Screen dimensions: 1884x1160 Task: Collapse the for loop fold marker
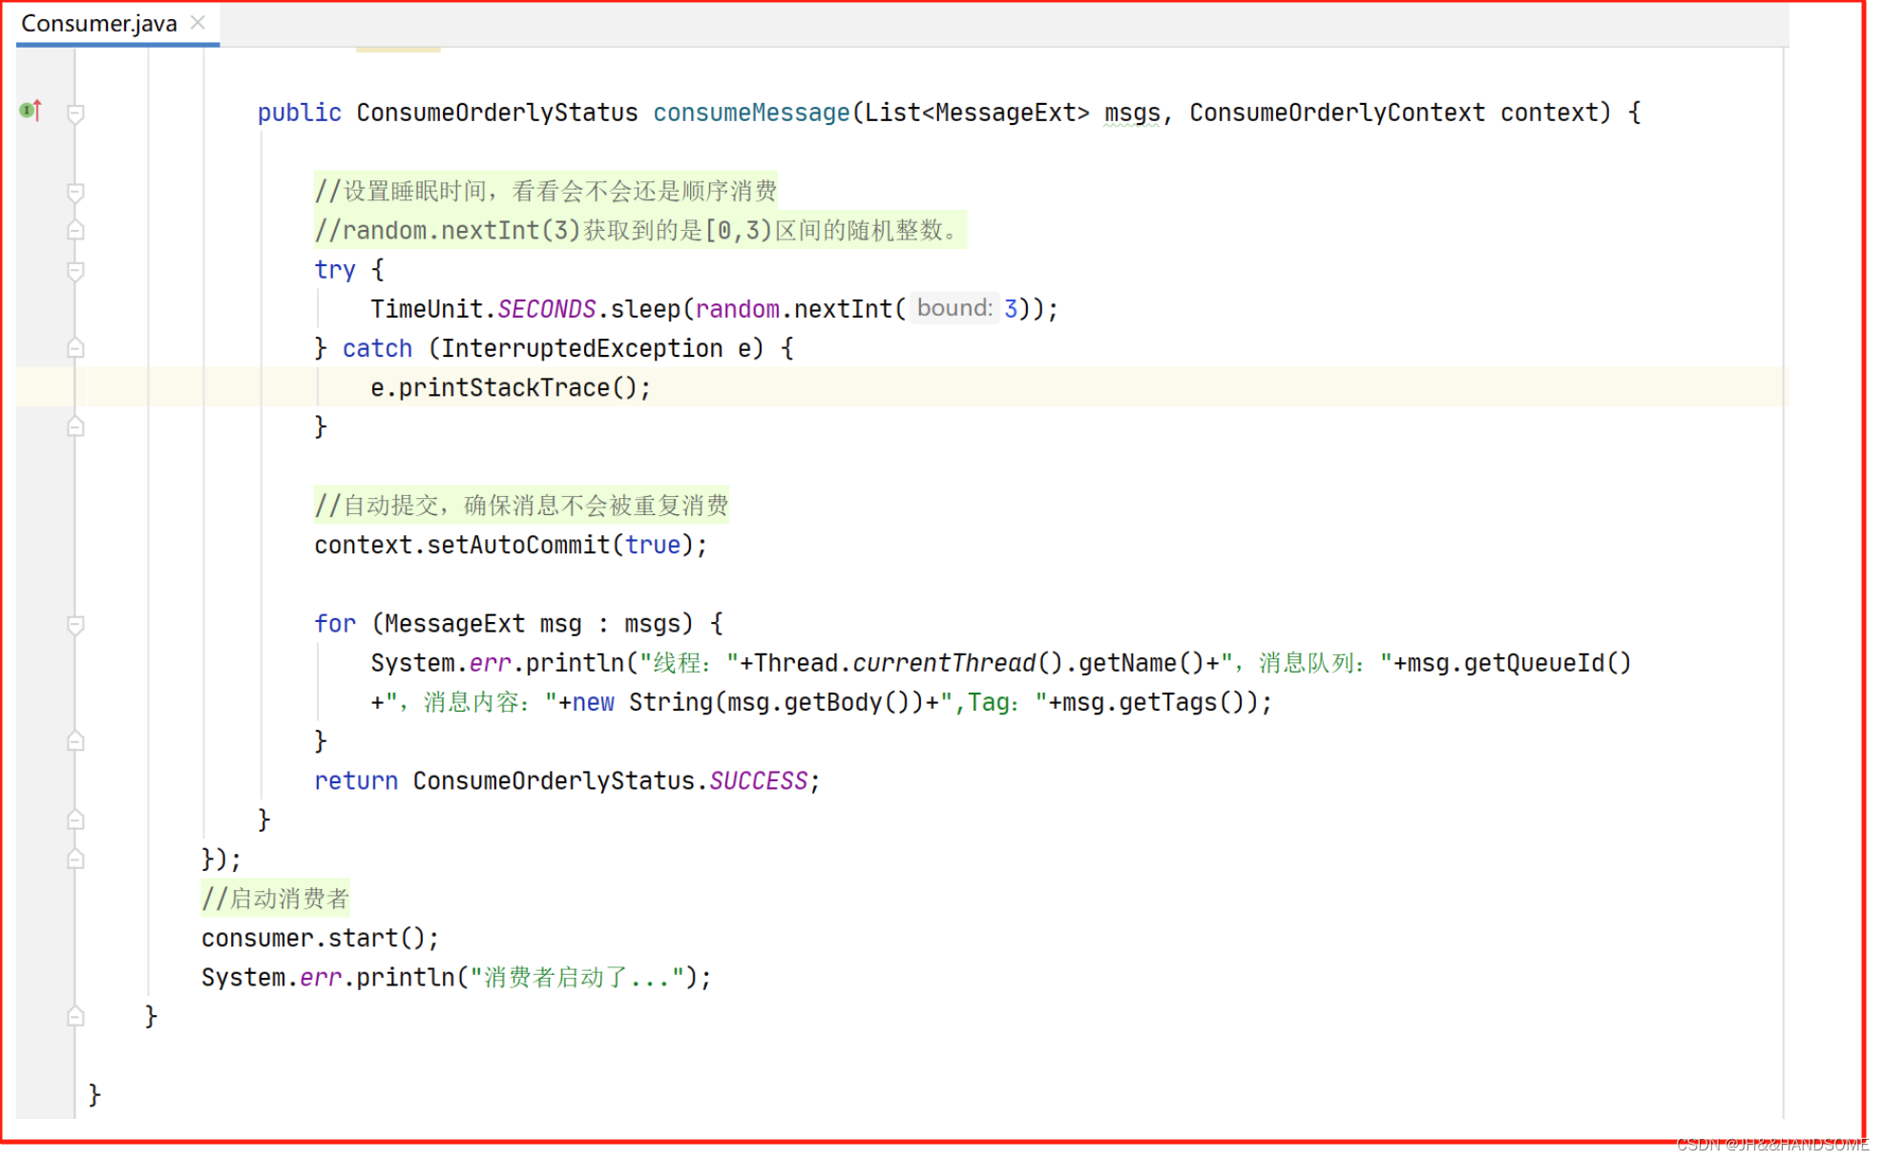(75, 625)
